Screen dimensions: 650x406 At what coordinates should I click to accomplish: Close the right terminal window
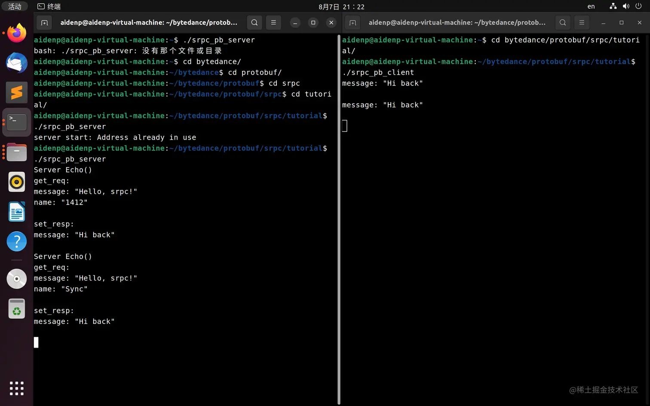[640, 22]
